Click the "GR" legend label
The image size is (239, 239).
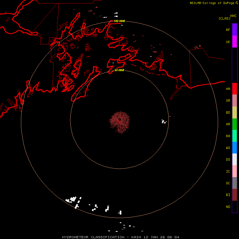[x=228, y=100]
